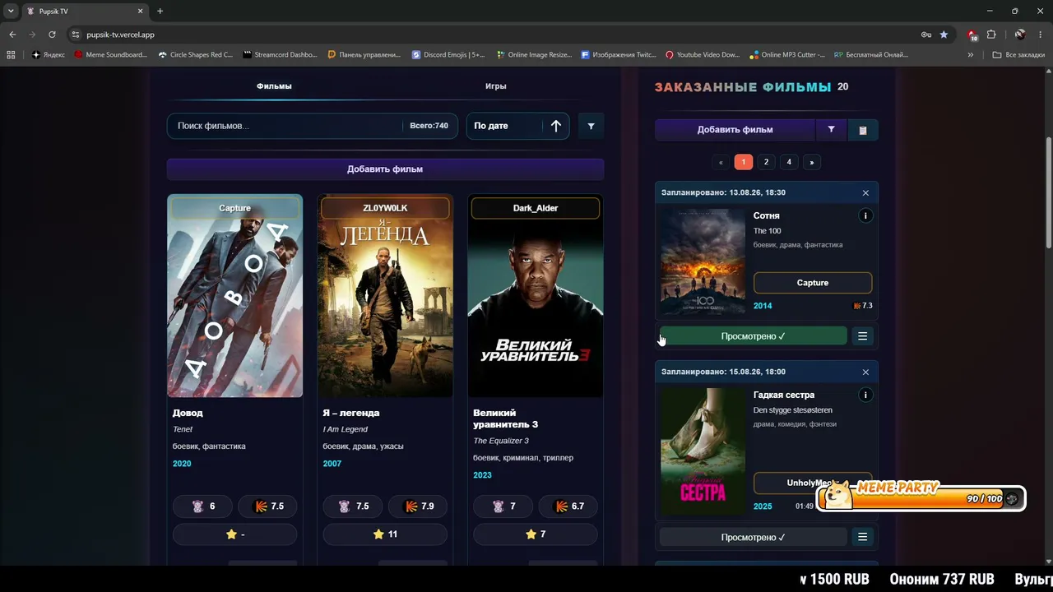Click the red extension icon with badge
Viewport: 1053px width, 592px height.
click(972, 35)
